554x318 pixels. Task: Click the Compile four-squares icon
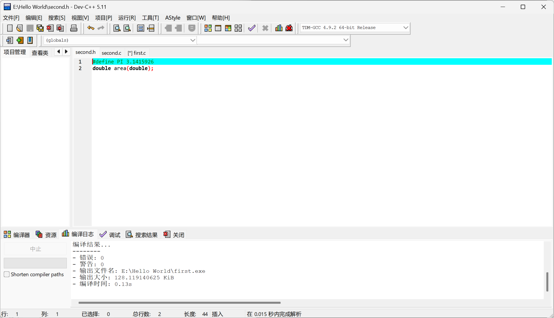tap(208, 28)
